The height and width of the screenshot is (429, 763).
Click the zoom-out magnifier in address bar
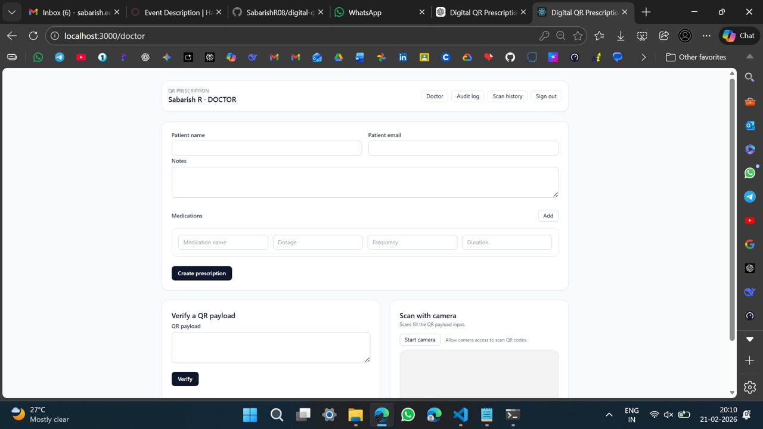[561, 36]
